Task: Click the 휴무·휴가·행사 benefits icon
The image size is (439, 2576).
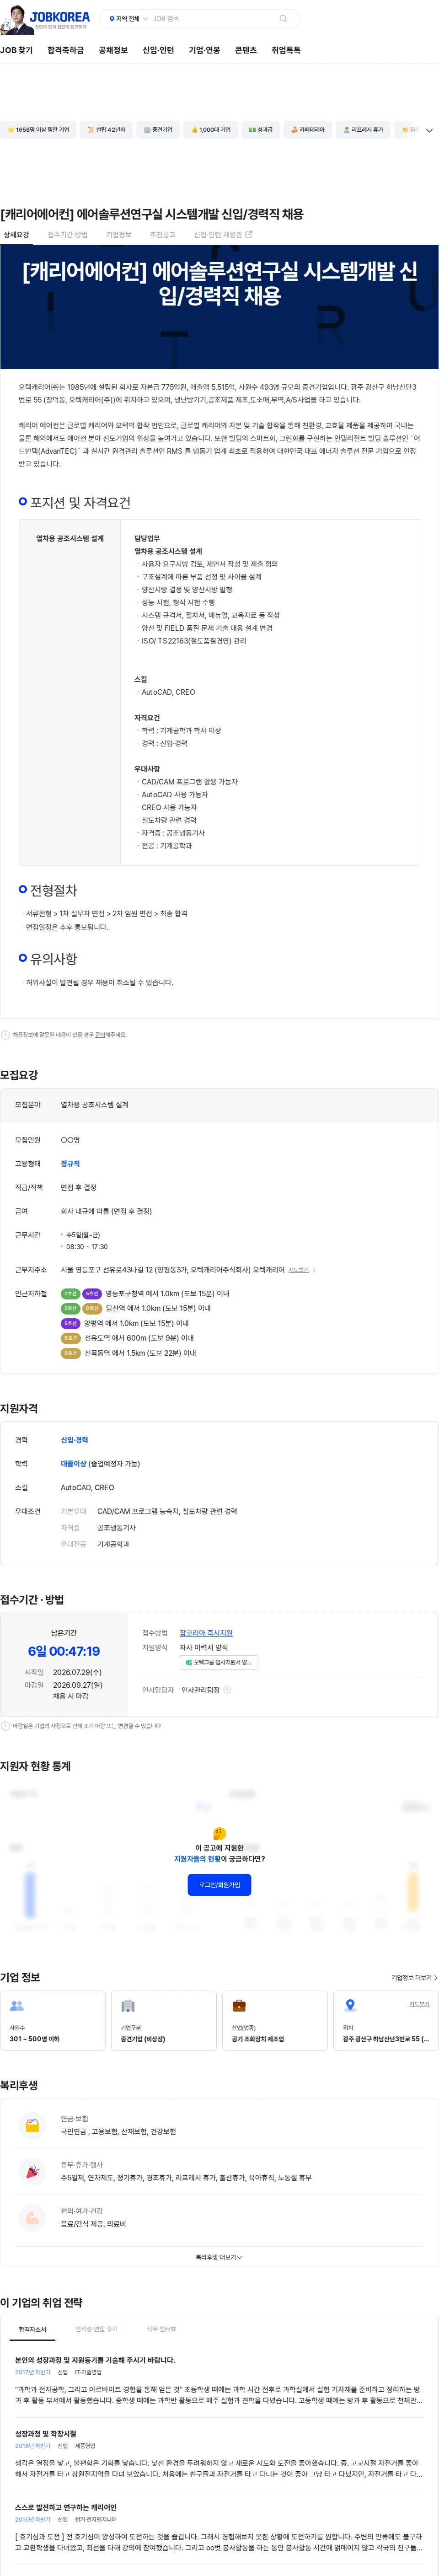Action: pos(32,2171)
